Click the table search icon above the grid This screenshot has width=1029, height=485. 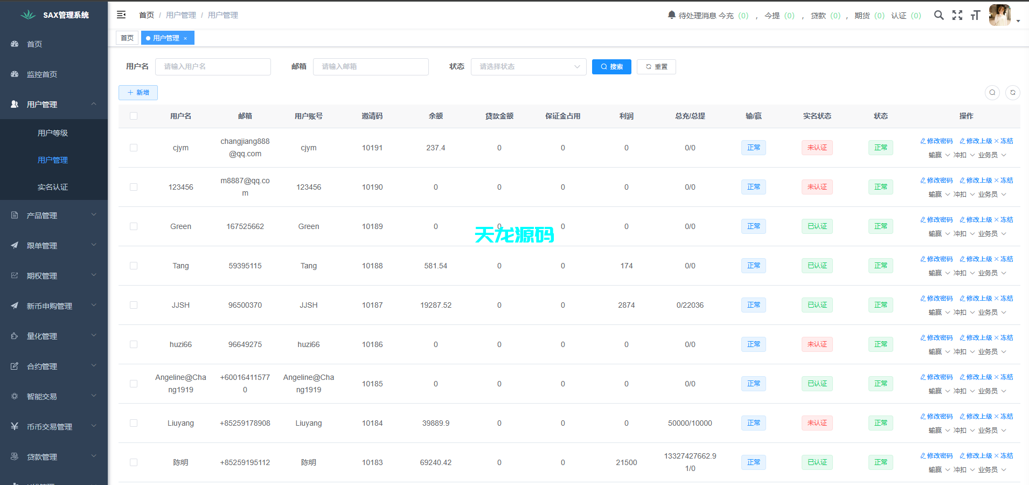tap(992, 92)
